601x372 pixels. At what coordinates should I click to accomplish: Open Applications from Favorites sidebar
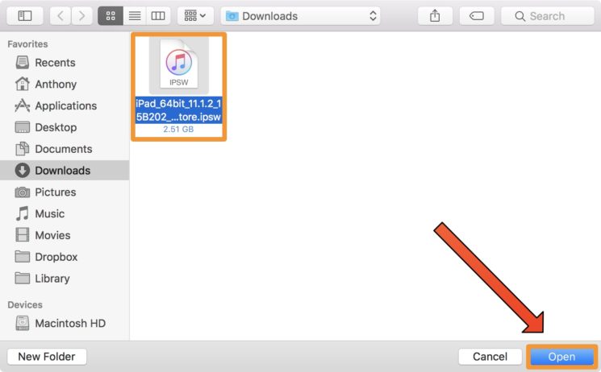tap(65, 105)
